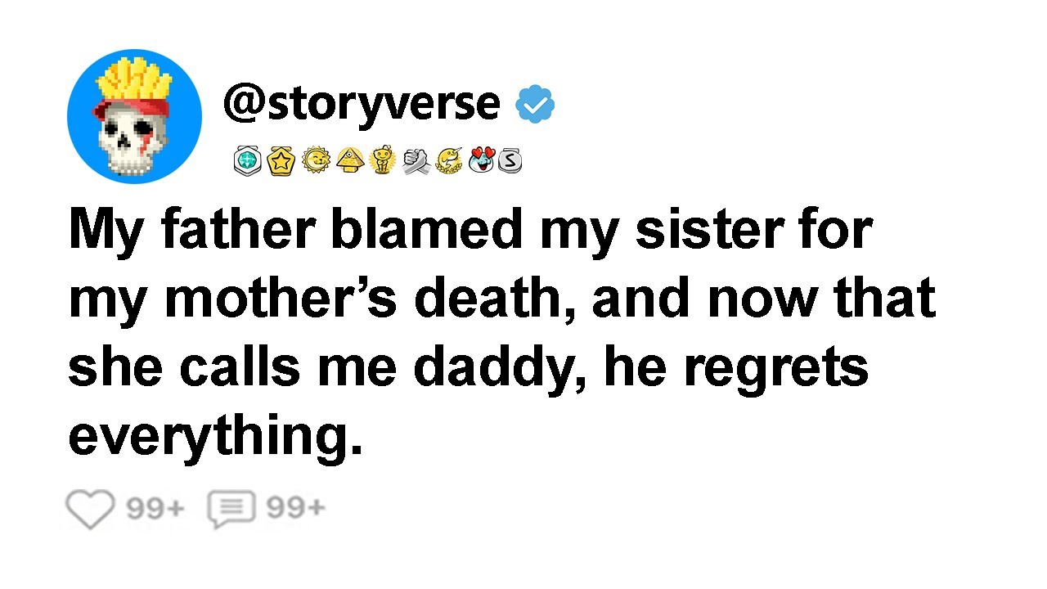Click the skull with fries profile avatar
This screenshot has height=589, width=1047.
134,116
